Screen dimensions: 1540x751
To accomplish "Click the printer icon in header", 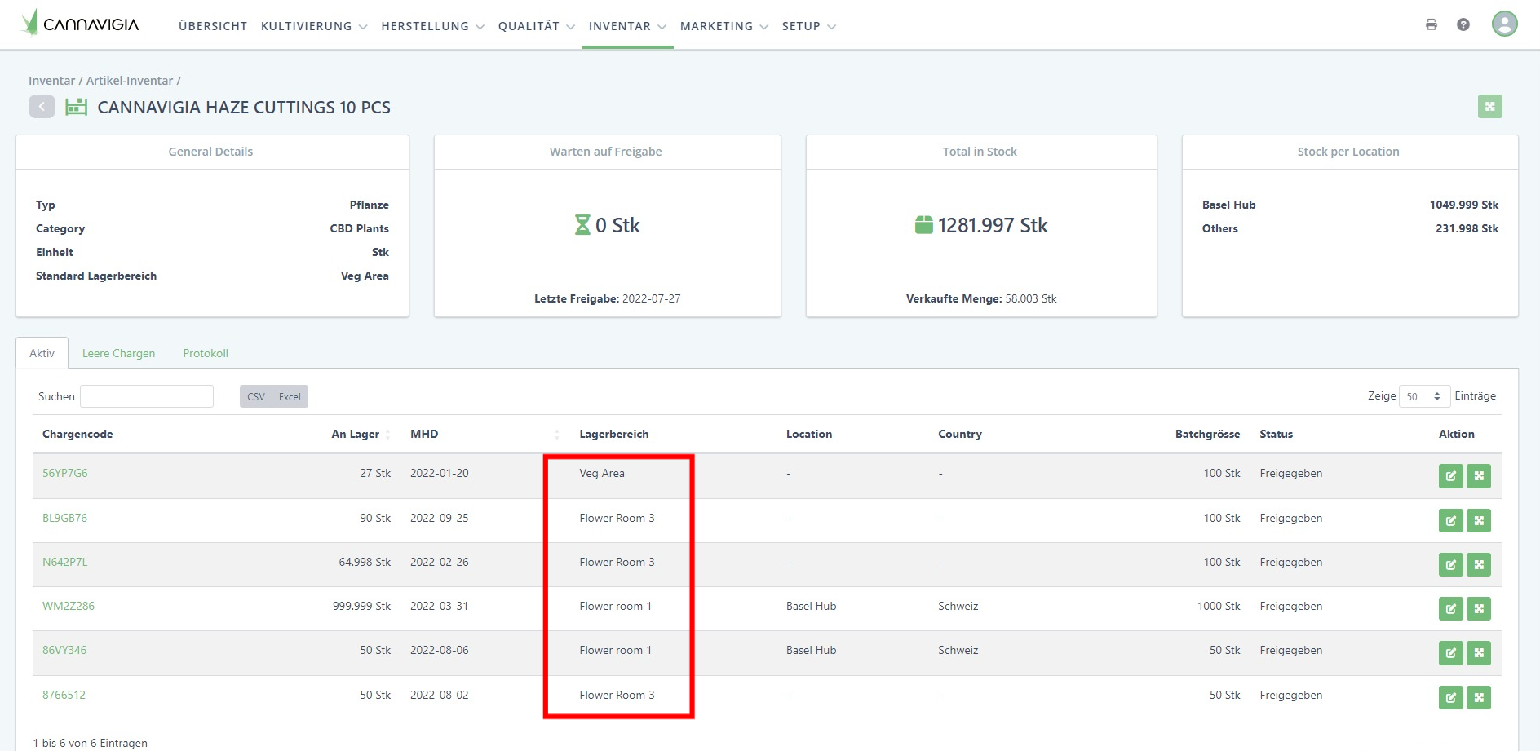I will click(1431, 24).
